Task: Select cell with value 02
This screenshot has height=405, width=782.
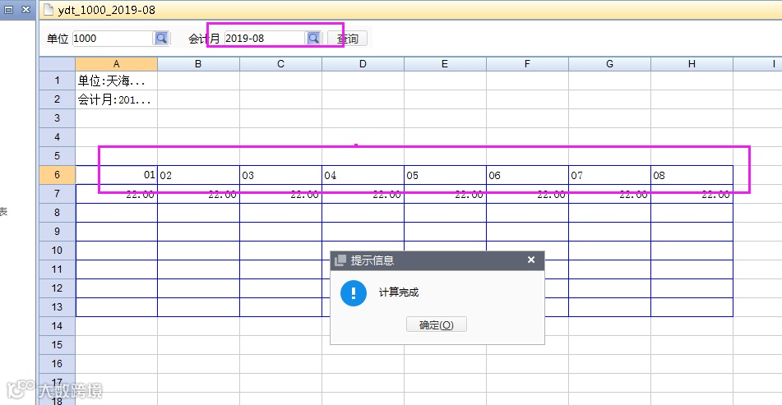Action: click(198, 175)
